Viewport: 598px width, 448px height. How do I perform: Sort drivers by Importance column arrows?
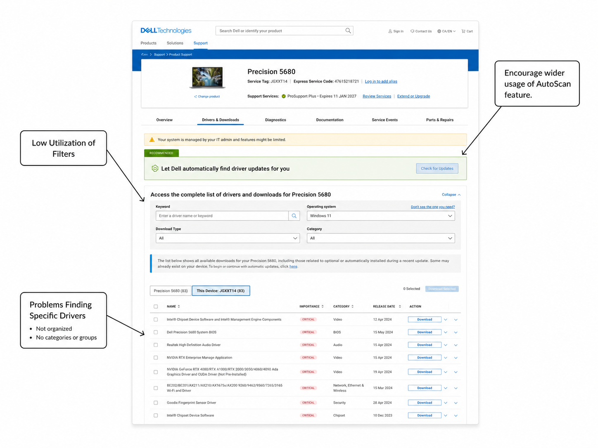coord(323,307)
